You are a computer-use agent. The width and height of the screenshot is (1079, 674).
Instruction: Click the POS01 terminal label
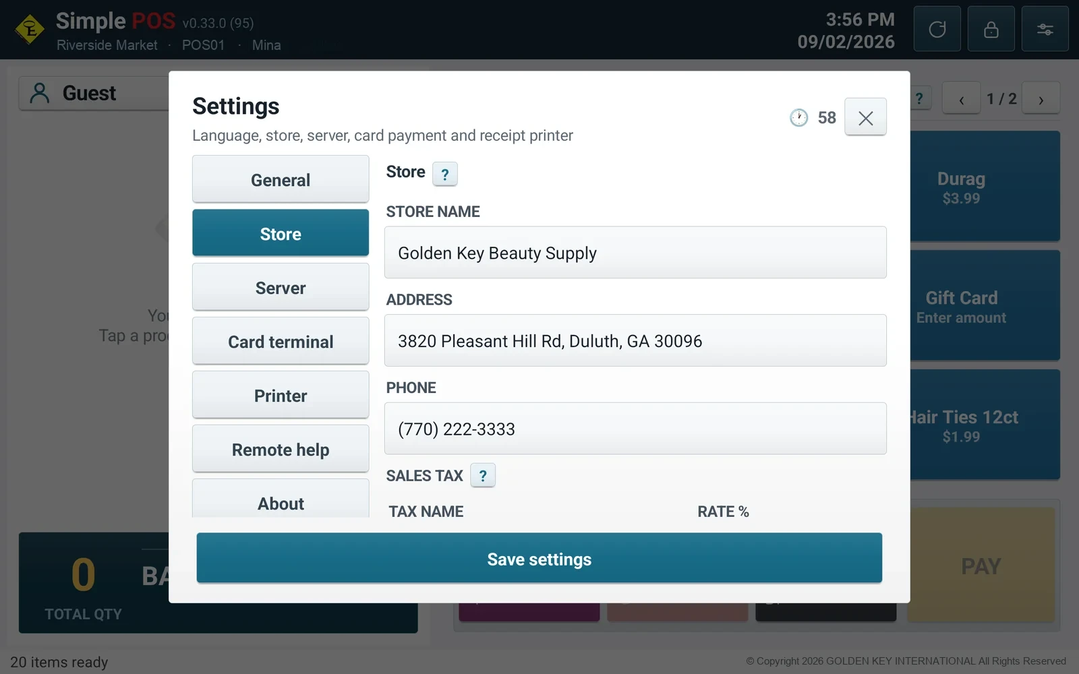coord(203,45)
